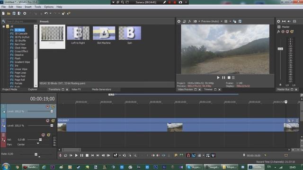The height and width of the screenshot is (170, 303).
Task: Pause timeline playback in transport bar
Action: pyautogui.click(x=82, y=155)
